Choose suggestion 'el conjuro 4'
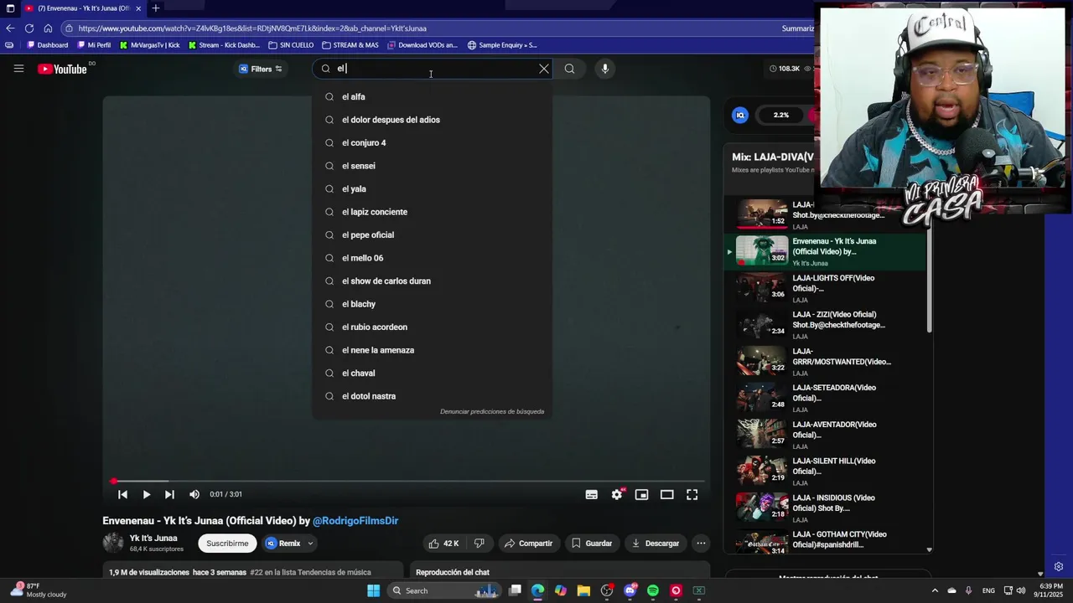The width and height of the screenshot is (1073, 603). (x=432, y=142)
